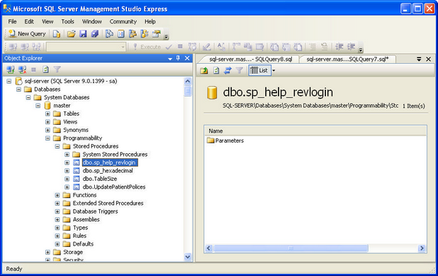Select the Functions folder
Screen dimensions: 438x276
click(x=84, y=195)
